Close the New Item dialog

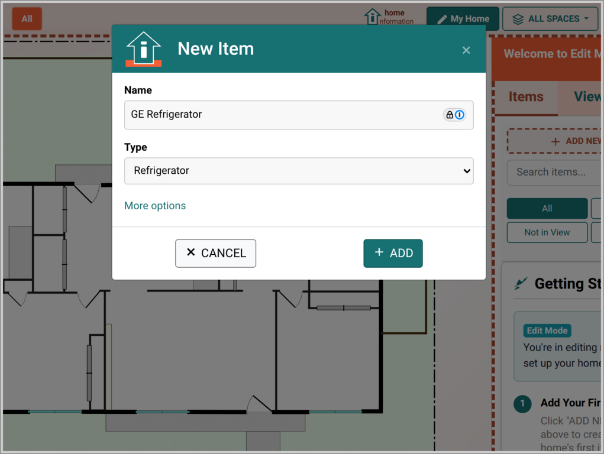[x=466, y=50]
